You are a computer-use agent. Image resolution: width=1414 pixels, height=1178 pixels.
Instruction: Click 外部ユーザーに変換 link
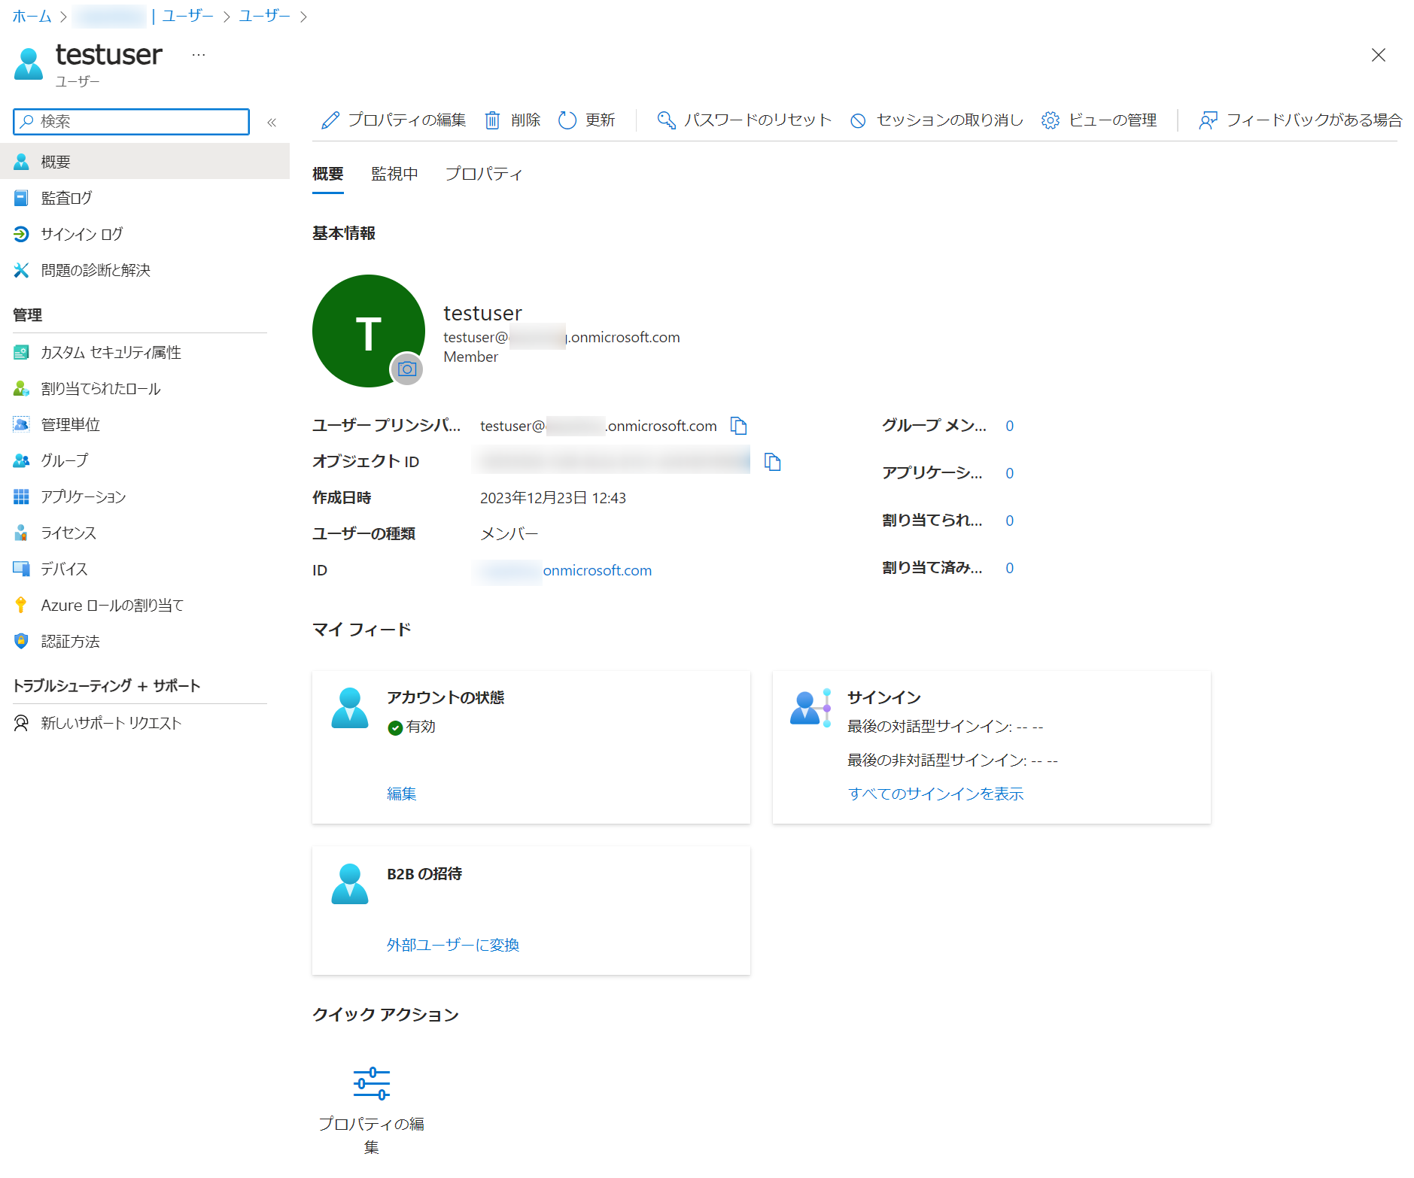coord(453,945)
